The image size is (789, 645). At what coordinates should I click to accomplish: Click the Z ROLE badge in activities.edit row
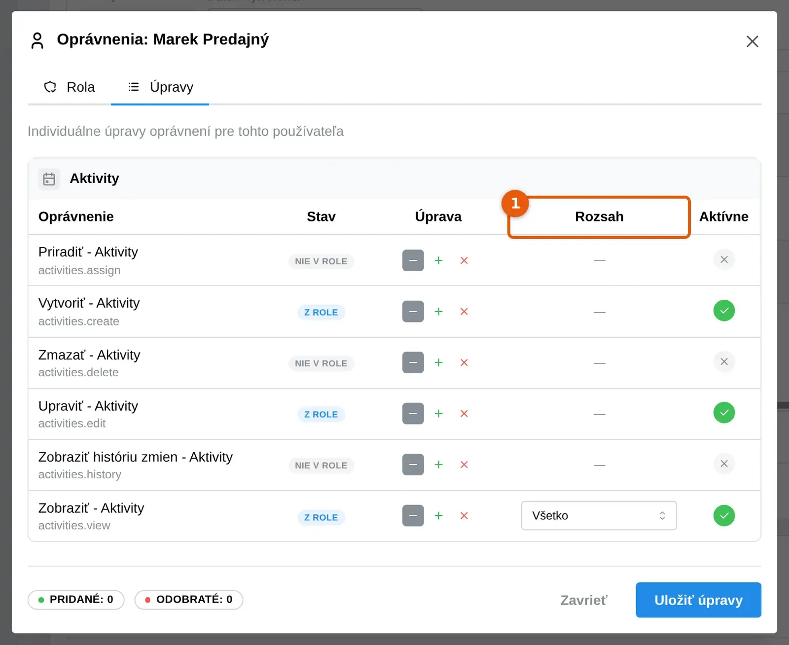tap(321, 415)
